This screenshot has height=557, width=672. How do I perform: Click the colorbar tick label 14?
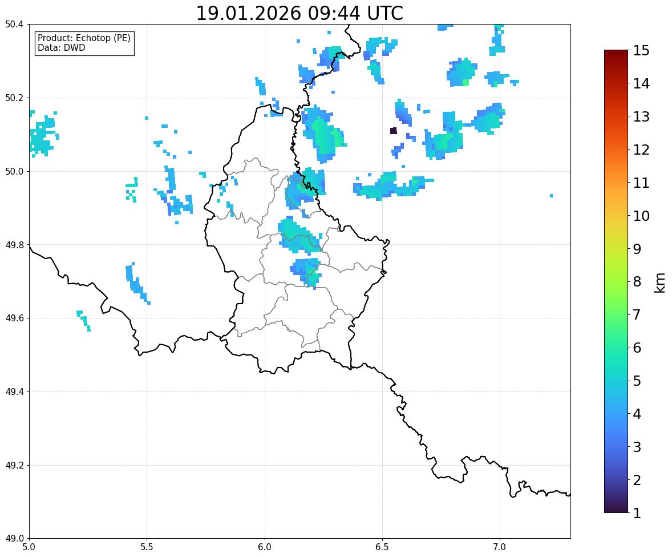641,84
